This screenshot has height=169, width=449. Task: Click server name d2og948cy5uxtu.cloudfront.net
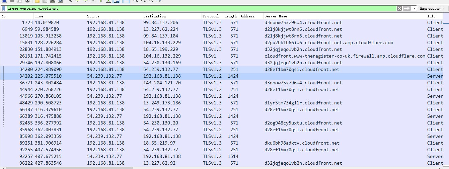pos(303,123)
